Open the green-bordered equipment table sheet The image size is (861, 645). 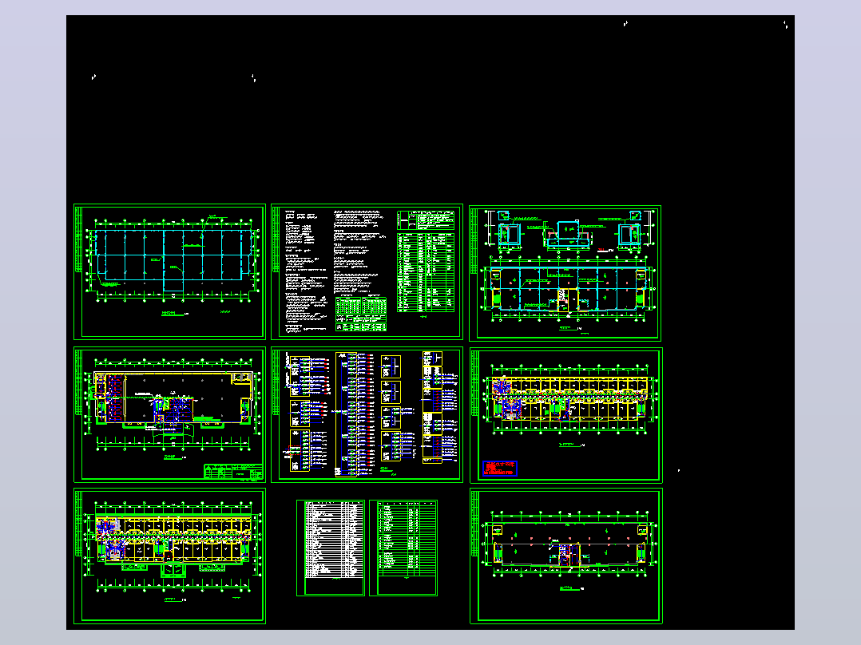pos(403,548)
